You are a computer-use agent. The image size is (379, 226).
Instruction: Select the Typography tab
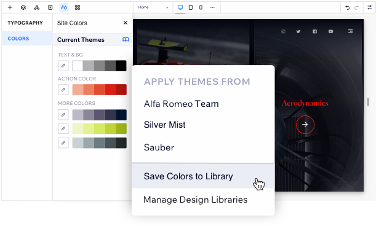[25, 23]
